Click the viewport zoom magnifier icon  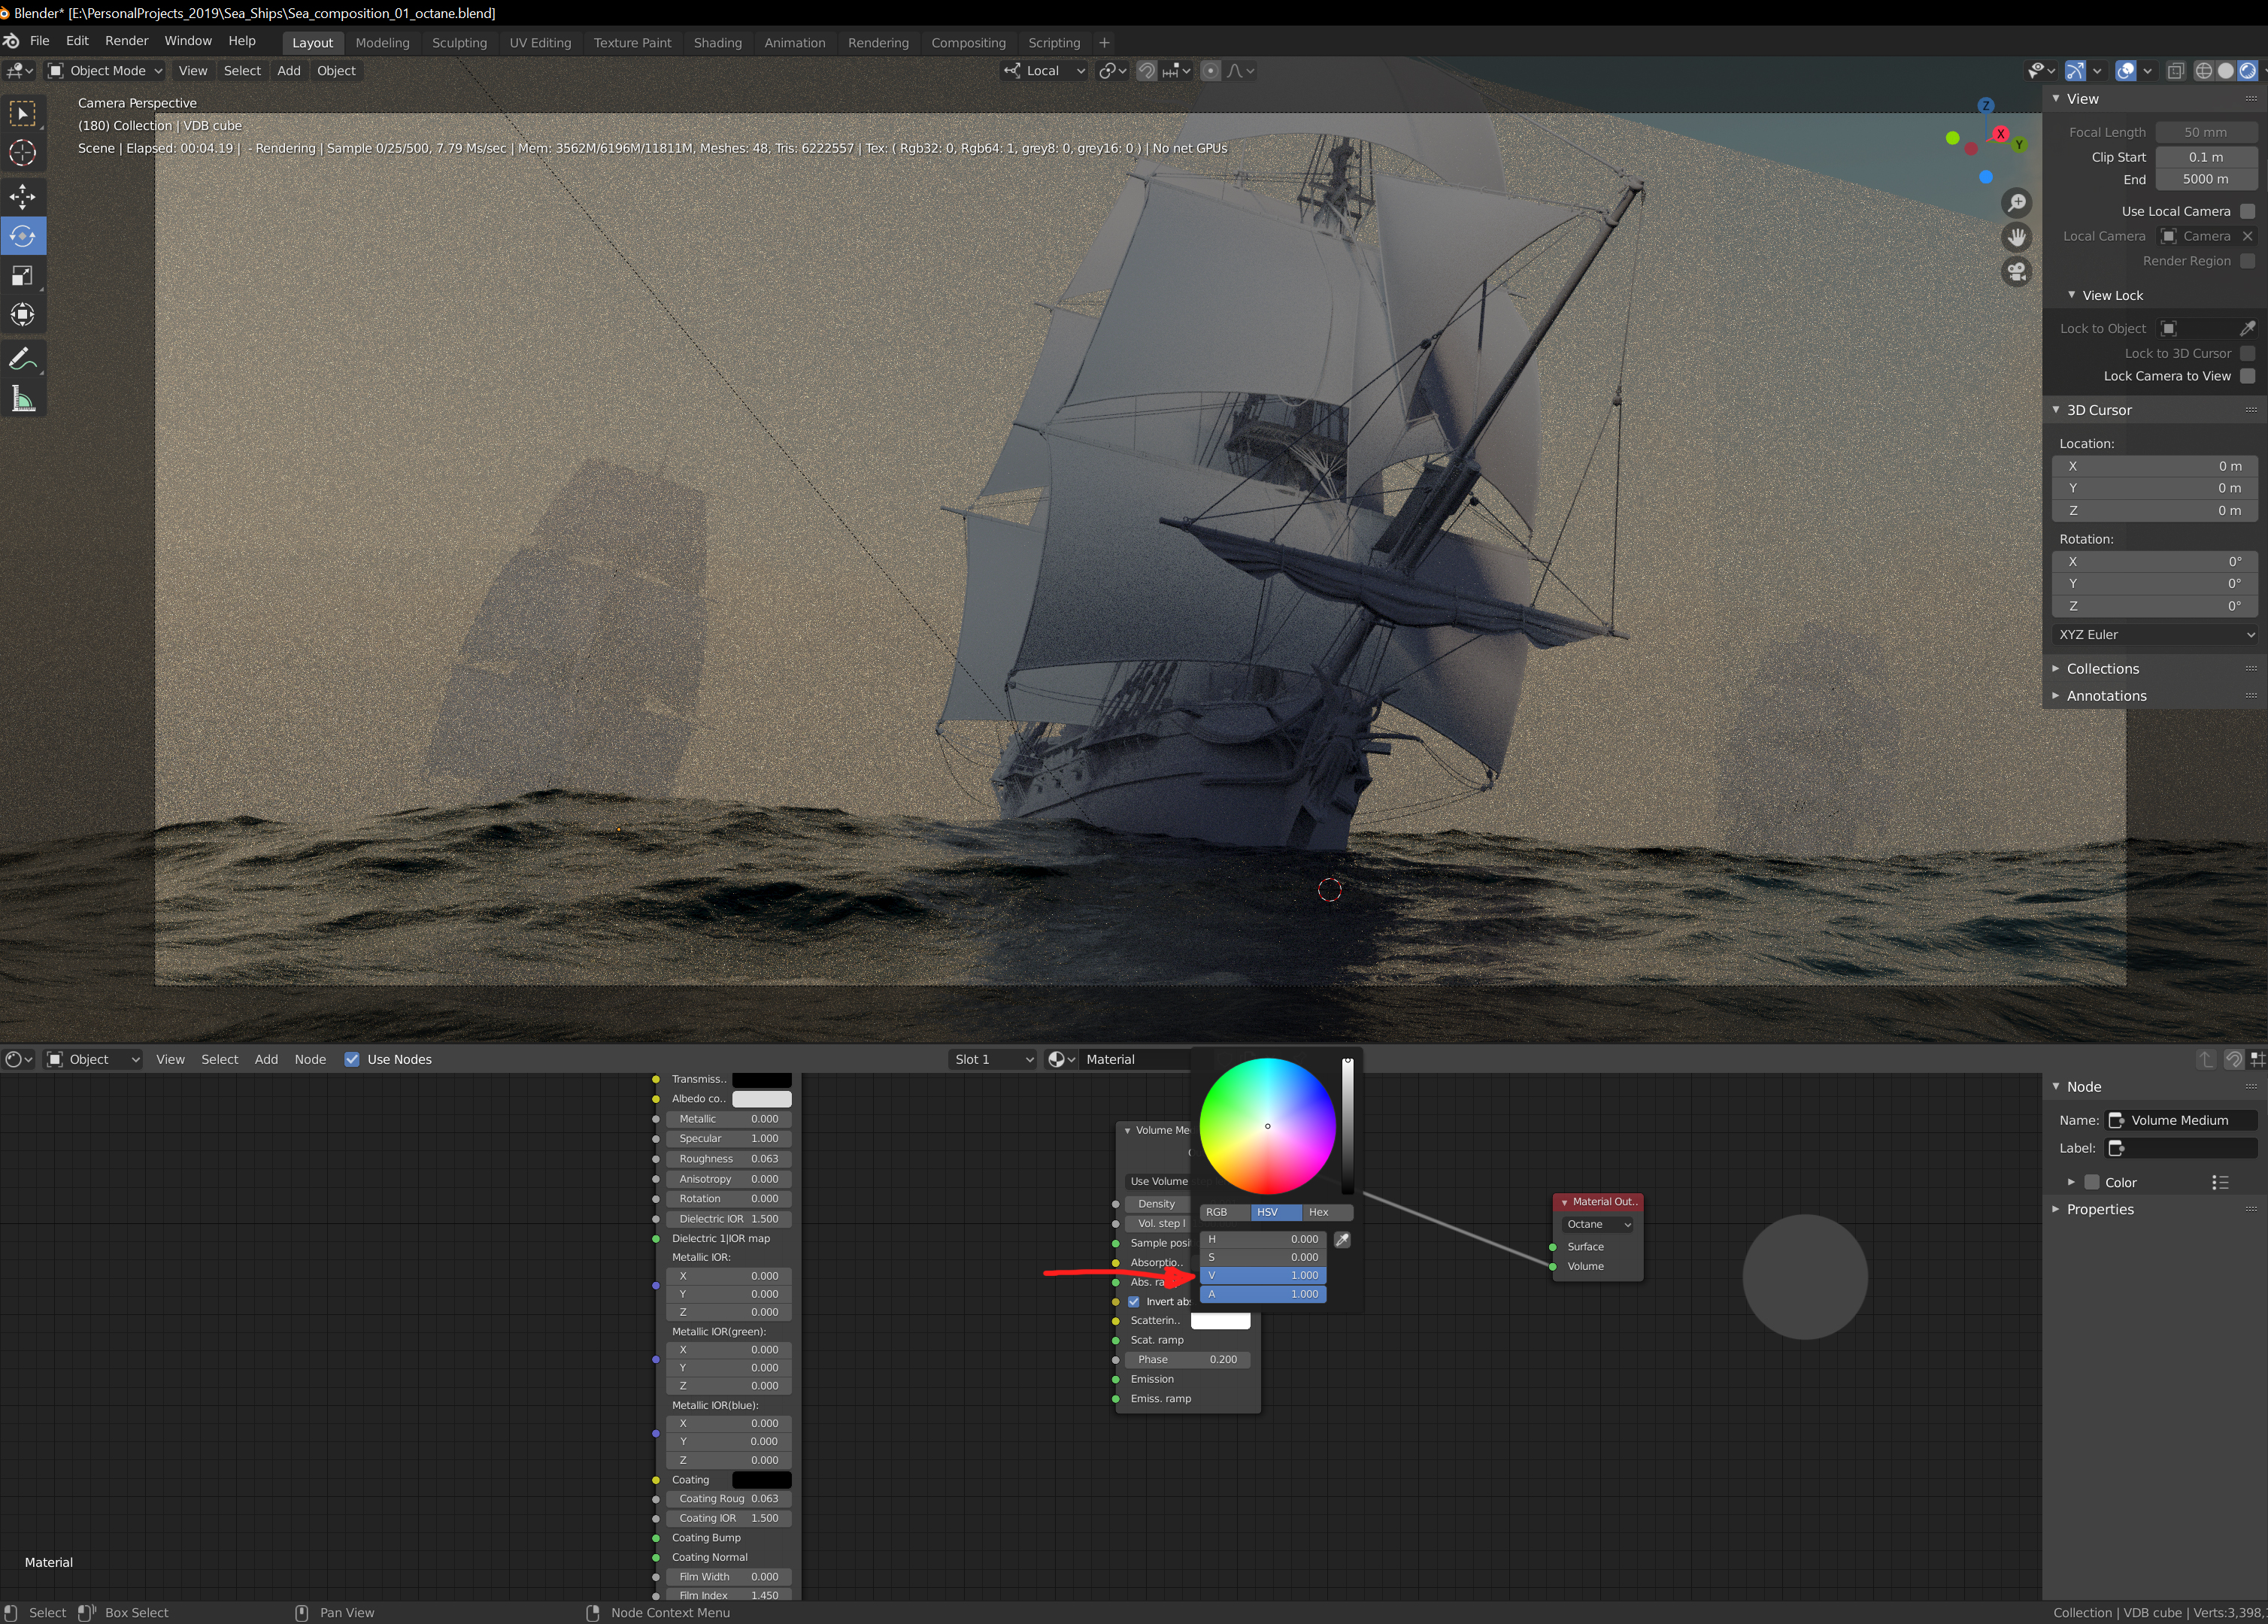(2017, 203)
